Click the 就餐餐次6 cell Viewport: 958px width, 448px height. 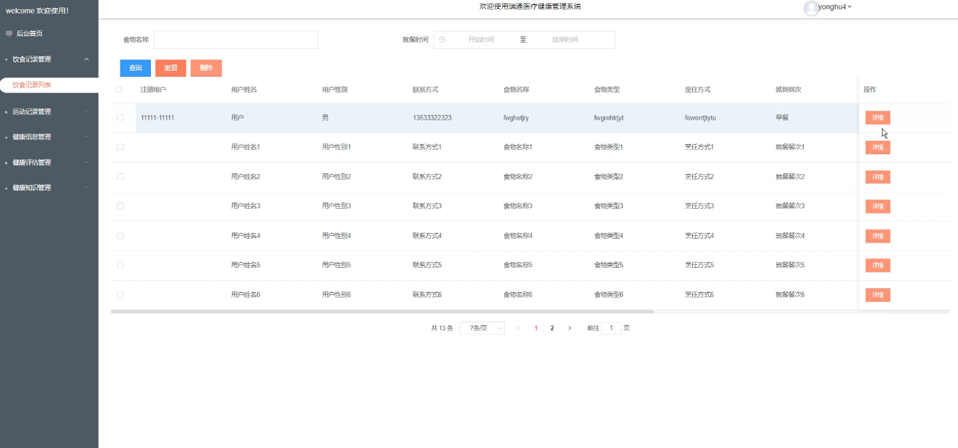click(x=790, y=294)
